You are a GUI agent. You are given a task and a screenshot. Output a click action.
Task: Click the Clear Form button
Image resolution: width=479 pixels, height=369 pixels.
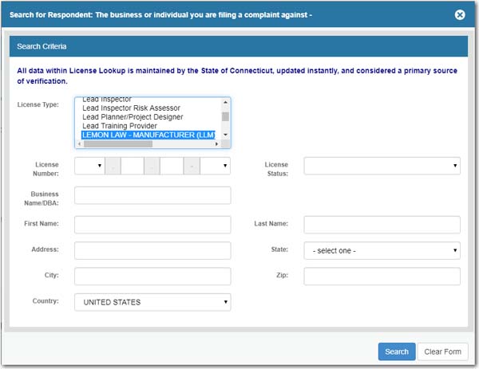(x=442, y=351)
